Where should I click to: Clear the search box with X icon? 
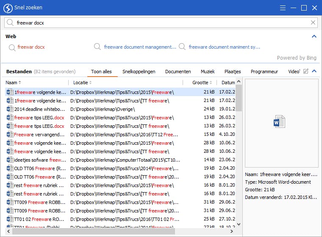pyautogui.click(x=313, y=23)
